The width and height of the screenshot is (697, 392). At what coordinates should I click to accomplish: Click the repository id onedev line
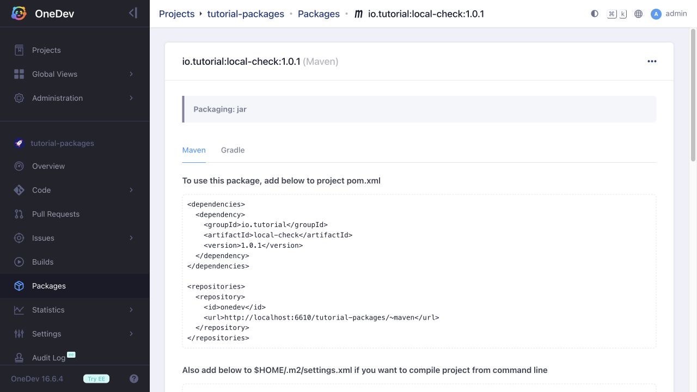[235, 307]
